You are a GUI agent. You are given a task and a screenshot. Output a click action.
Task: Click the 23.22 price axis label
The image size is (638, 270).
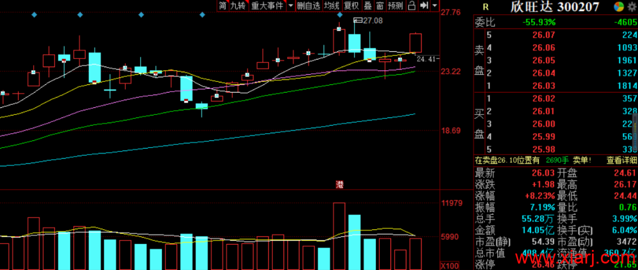coord(451,71)
